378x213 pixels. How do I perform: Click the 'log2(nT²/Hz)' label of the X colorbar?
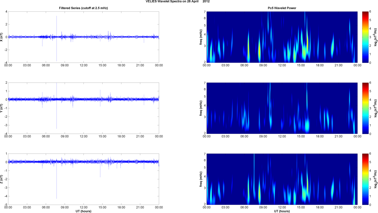[376, 37]
